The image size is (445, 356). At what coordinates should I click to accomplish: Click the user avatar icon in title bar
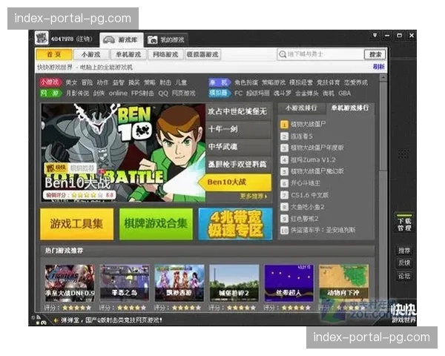coord(42,38)
